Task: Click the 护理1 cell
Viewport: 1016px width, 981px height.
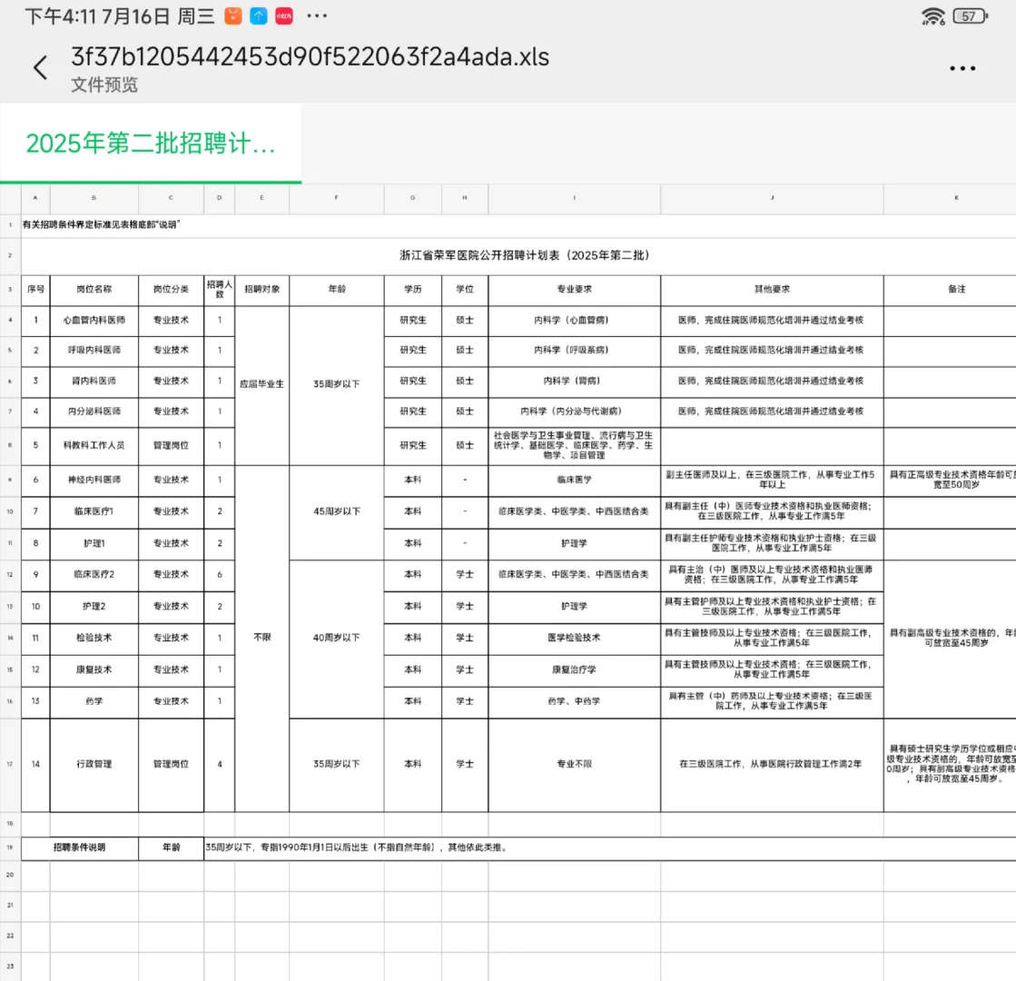Action: point(94,543)
